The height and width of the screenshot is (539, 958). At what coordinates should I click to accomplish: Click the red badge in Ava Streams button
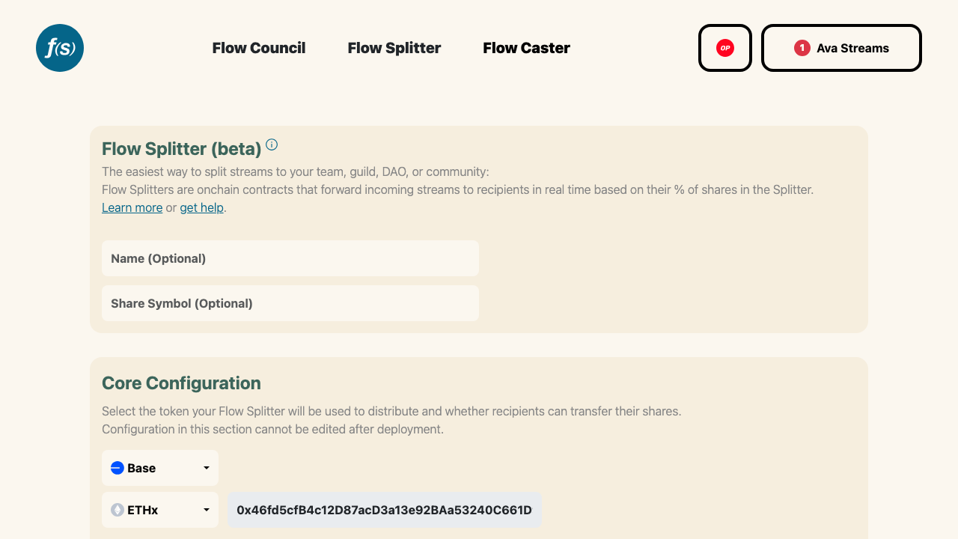[x=802, y=48]
